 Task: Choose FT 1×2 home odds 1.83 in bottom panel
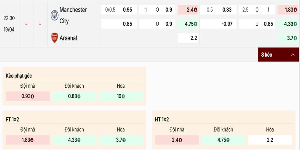click(x=28, y=140)
